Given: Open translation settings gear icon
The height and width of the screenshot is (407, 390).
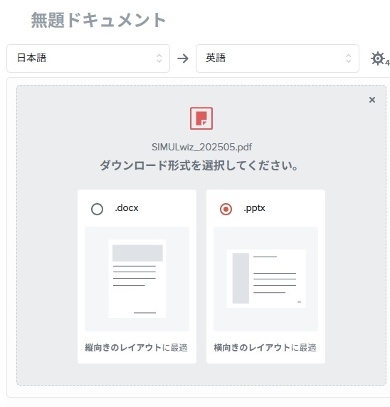Looking at the screenshot, I should tap(378, 58).
